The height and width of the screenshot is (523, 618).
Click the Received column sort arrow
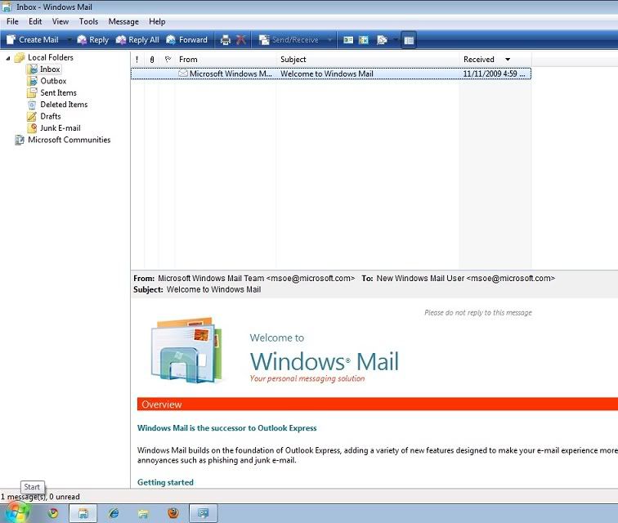[508, 60]
